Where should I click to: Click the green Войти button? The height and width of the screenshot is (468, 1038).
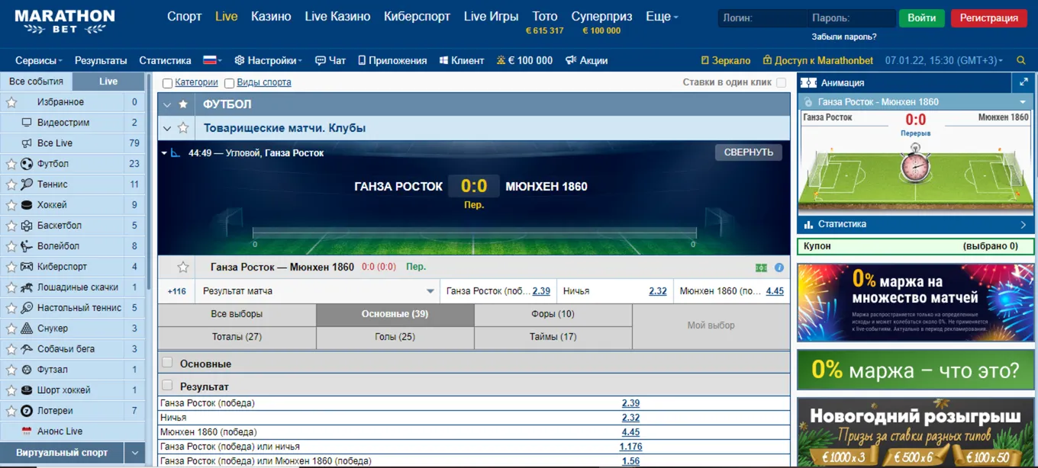click(x=922, y=18)
